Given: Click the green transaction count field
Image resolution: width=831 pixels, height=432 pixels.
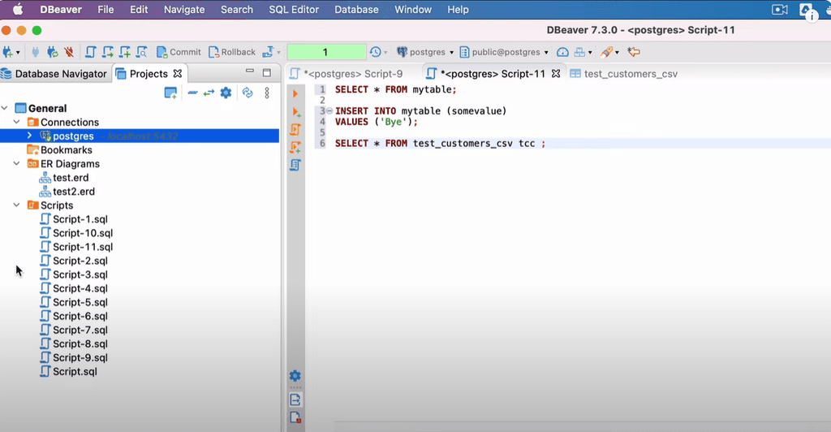Looking at the screenshot, I should (326, 52).
